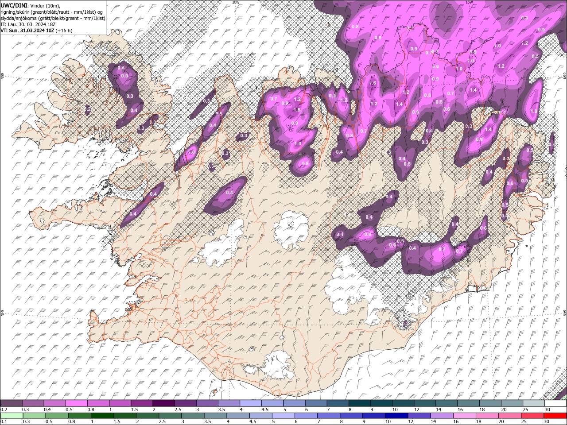Select the 'rigning/skúrir' legend description line
This screenshot has height=425, width=567.
click(x=52, y=12)
